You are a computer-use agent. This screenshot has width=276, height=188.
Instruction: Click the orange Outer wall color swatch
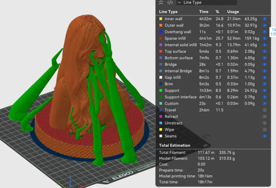(x=161, y=25)
